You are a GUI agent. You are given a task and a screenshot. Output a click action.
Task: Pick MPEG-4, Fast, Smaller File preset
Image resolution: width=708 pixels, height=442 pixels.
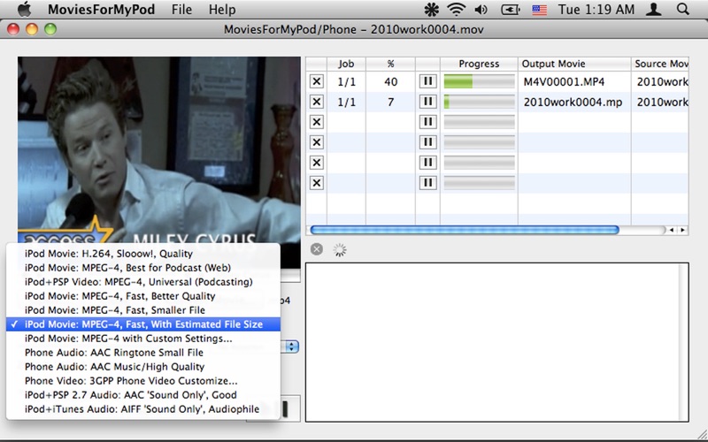(115, 310)
